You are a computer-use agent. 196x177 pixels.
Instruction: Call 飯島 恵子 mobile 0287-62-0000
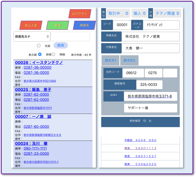point(36,94)
